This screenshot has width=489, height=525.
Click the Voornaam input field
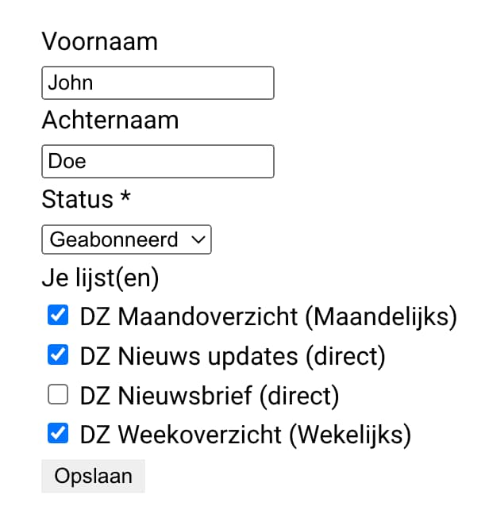click(157, 82)
